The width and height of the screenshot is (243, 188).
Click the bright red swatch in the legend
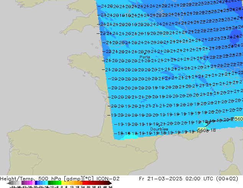tap(84, 183)
